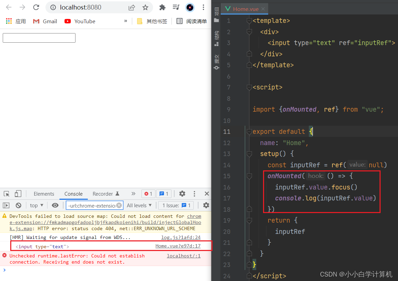The height and width of the screenshot is (281, 398).
Task: Open the Gmail bookmark
Action: coord(45,21)
